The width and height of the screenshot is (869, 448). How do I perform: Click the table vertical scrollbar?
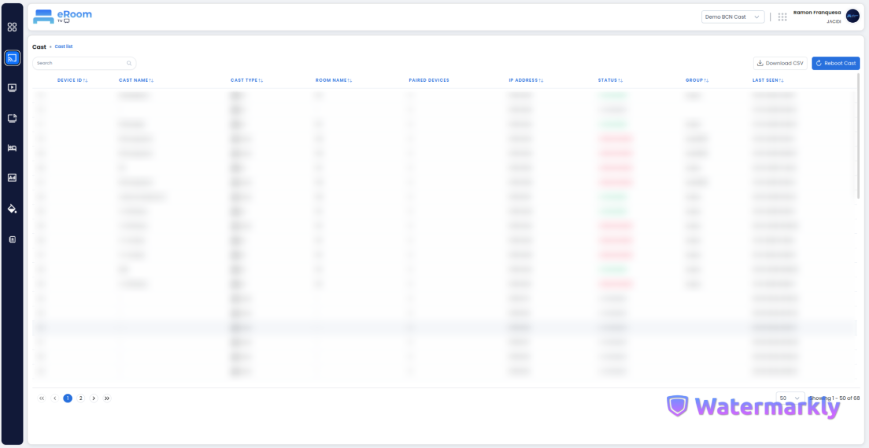click(x=858, y=136)
